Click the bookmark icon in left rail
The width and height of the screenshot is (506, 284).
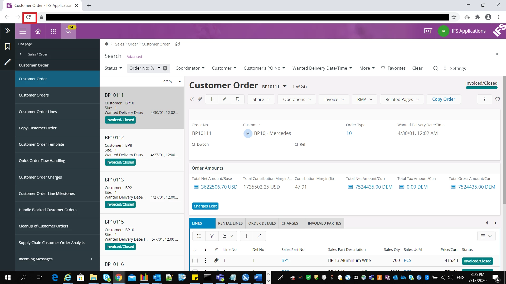tap(7, 47)
